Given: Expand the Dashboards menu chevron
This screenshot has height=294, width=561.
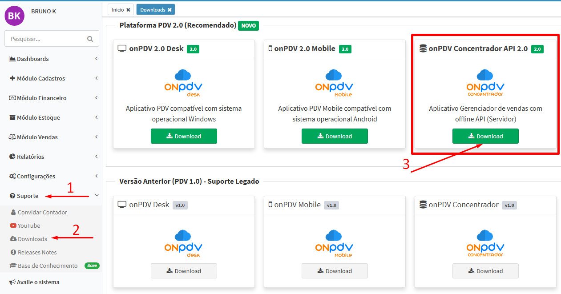Looking at the screenshot, I should (x=97, y=59).
